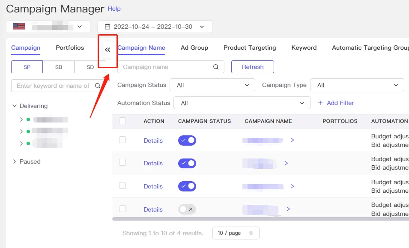409x248 pixels.
Task: Click the blue arrow beside the first campaign name
Action: click(x=292, y=140)
